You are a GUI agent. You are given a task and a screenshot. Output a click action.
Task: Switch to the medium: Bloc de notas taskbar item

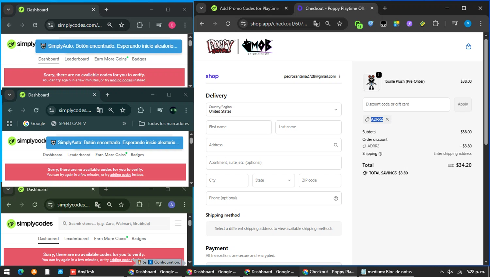[x=386, y=272]
